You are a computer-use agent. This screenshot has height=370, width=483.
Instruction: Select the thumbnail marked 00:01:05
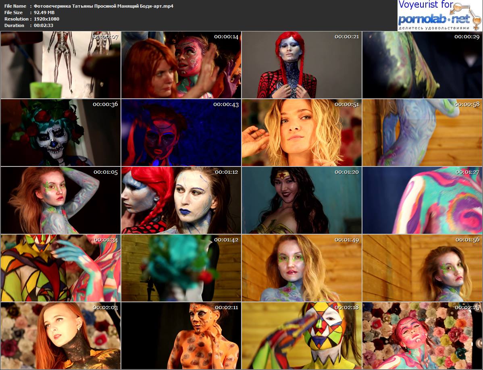(60, 200)
